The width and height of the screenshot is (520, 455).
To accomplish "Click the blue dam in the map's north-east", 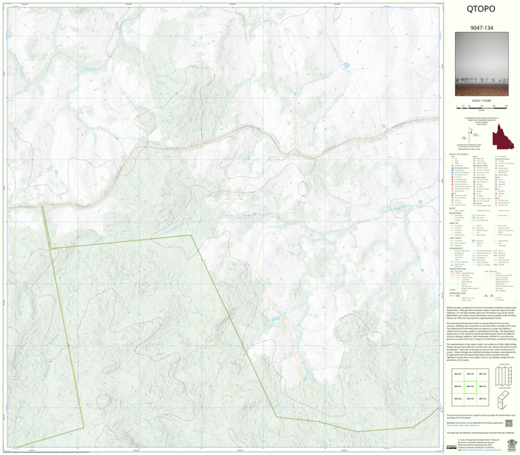I will coord(347,65).
